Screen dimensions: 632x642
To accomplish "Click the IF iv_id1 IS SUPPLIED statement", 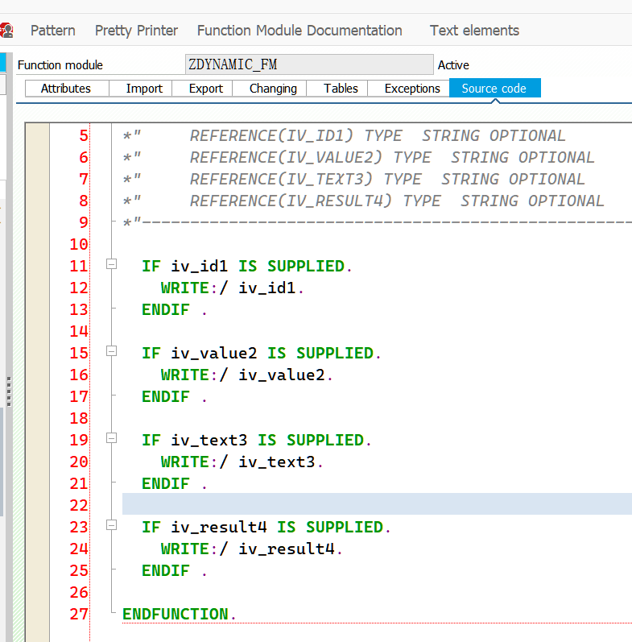I will pos(246,266).
